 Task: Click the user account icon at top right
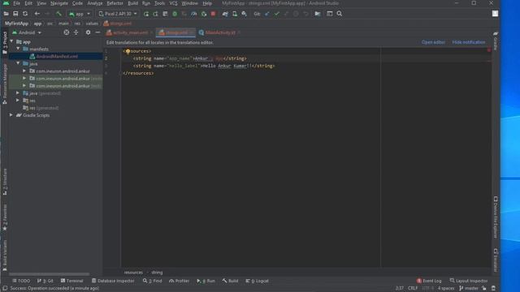(x=495, y=14)
